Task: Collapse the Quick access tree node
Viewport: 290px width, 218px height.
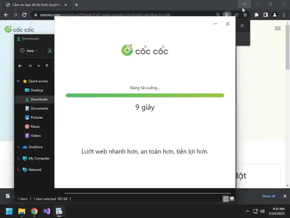Action: coord(18,81)
